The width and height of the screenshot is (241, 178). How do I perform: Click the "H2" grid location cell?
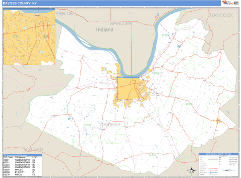[x=34, y=170]
